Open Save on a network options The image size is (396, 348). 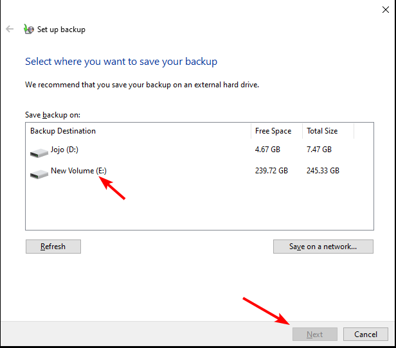click(x=323, y=247)
